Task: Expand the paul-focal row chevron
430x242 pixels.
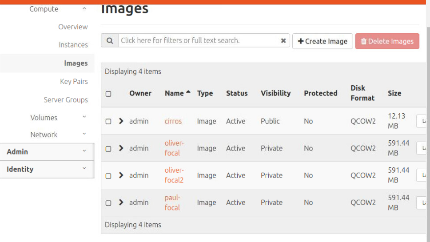Action: pos(121,202)
